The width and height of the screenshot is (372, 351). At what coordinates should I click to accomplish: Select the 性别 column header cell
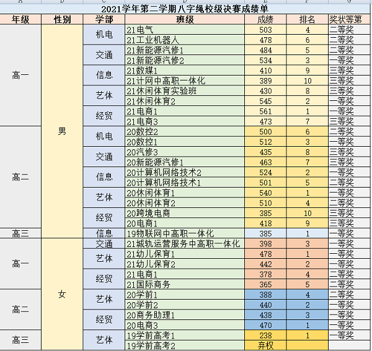click(61, 20)
